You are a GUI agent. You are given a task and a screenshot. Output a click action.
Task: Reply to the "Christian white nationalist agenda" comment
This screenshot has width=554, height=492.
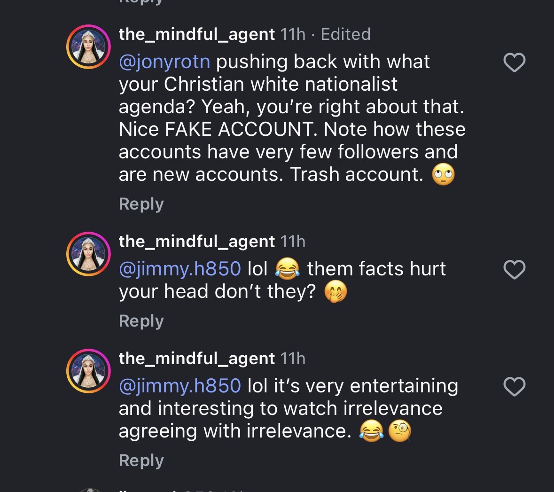pos(141,204)
